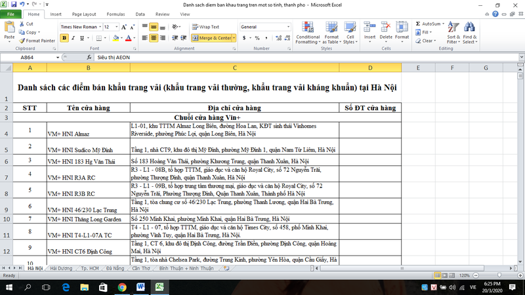This screenshot has height=295, width=525.
Task: Open the Hải Dương sheet tab
Action: pos(61,268)
